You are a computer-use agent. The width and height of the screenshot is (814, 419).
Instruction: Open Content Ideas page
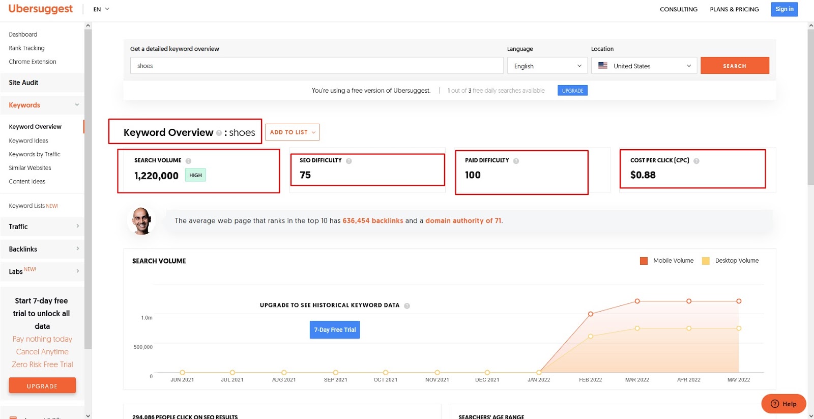tap(27, 181)
